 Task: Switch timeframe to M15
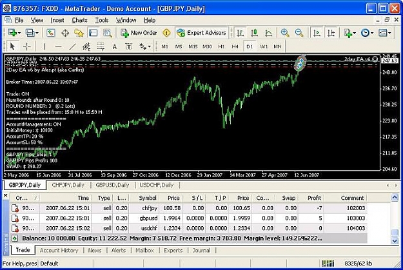coord(193,46)
